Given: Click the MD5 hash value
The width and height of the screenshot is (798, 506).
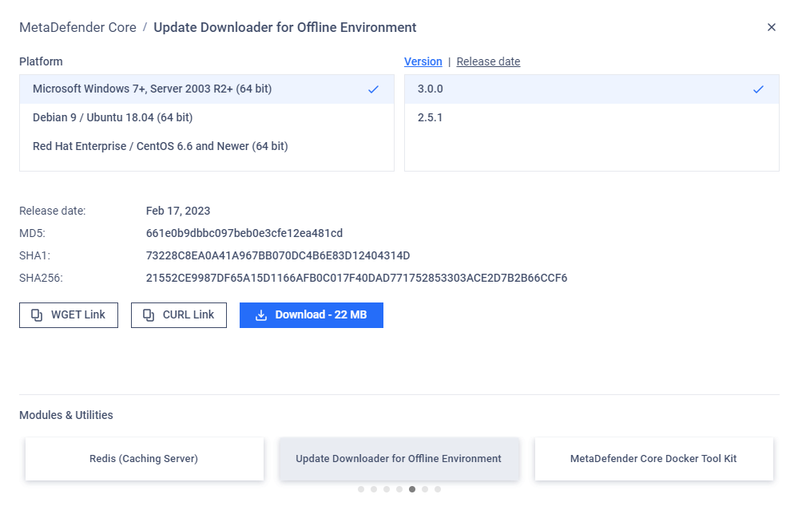Looking at the screenshot, I should pyautogui.click(x=244, y=233).
